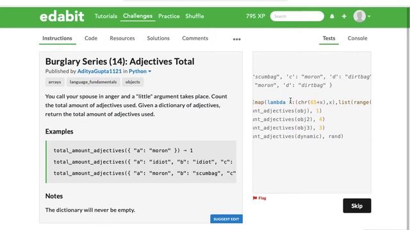The width and height of the screenshot is (410, 230).
Task: Click the Notes heading
Action: (x=54, y=196)
